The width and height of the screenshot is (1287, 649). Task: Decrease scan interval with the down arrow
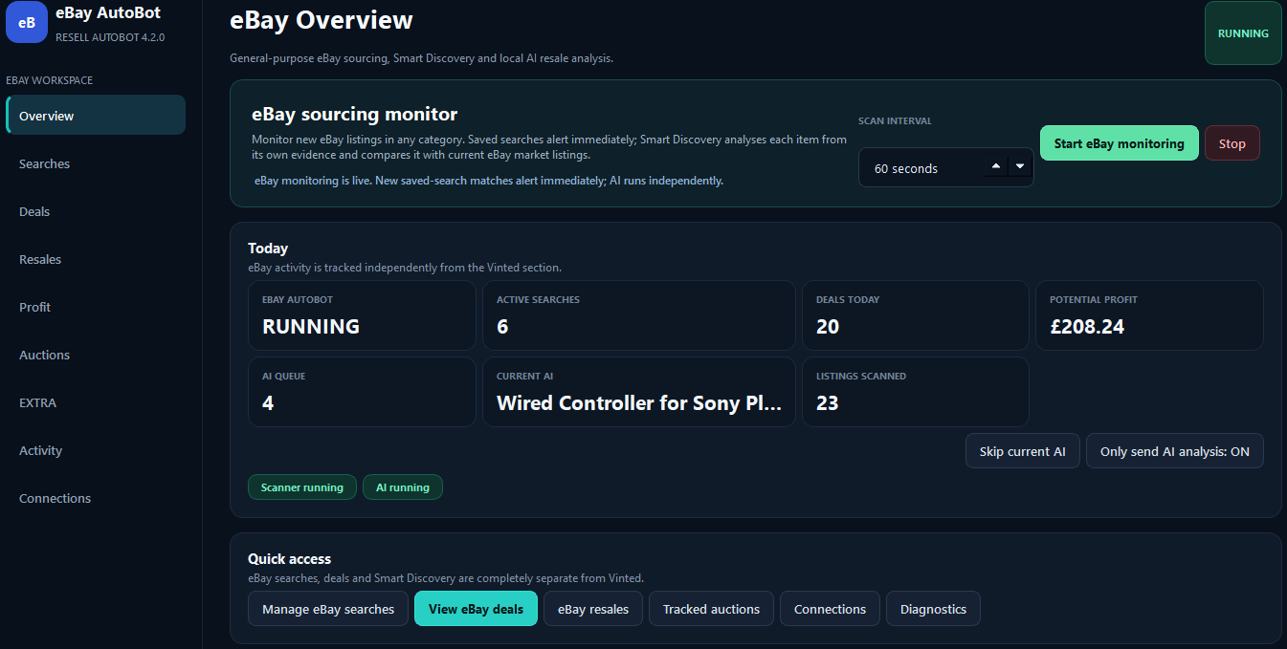(1020, 166)
